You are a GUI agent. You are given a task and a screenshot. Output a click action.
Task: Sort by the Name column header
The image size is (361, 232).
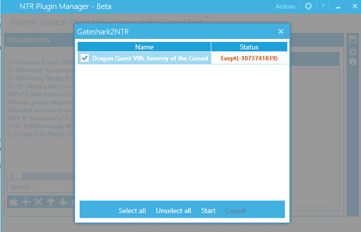(x=144, y=47)
